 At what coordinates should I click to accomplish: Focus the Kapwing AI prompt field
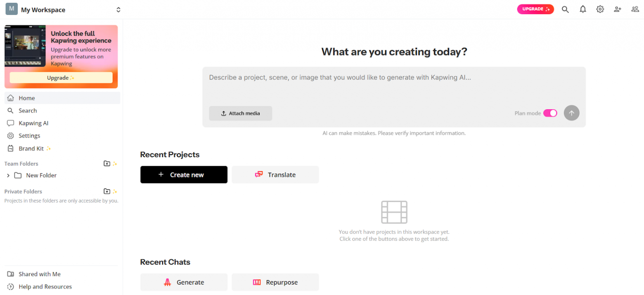point(393,87)
